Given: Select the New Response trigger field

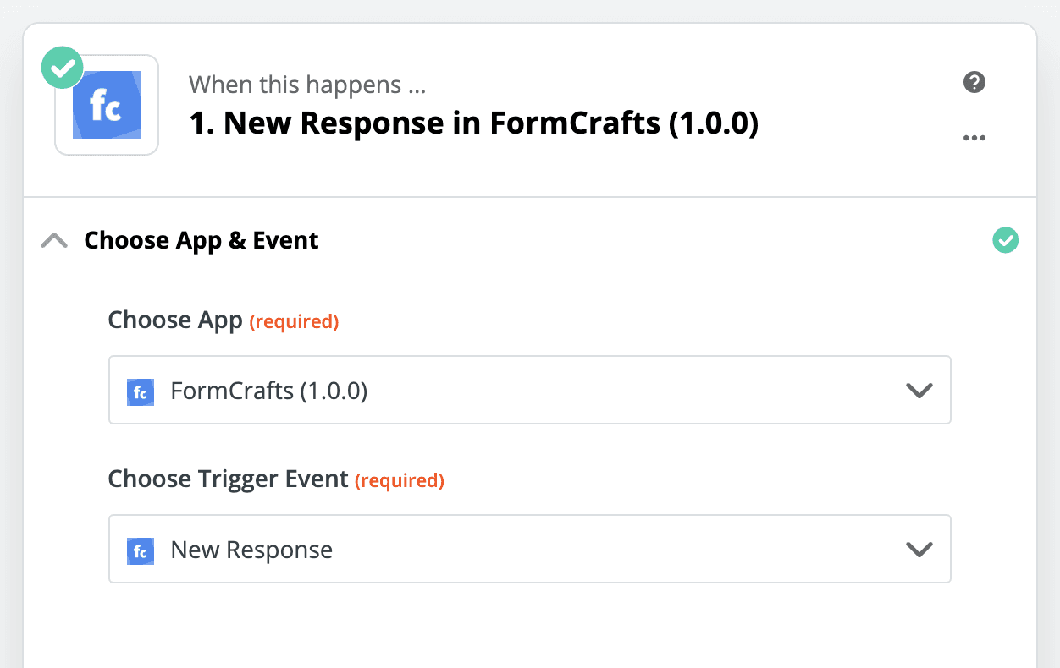Looking at the screenshot, I should tap(530, 549).
